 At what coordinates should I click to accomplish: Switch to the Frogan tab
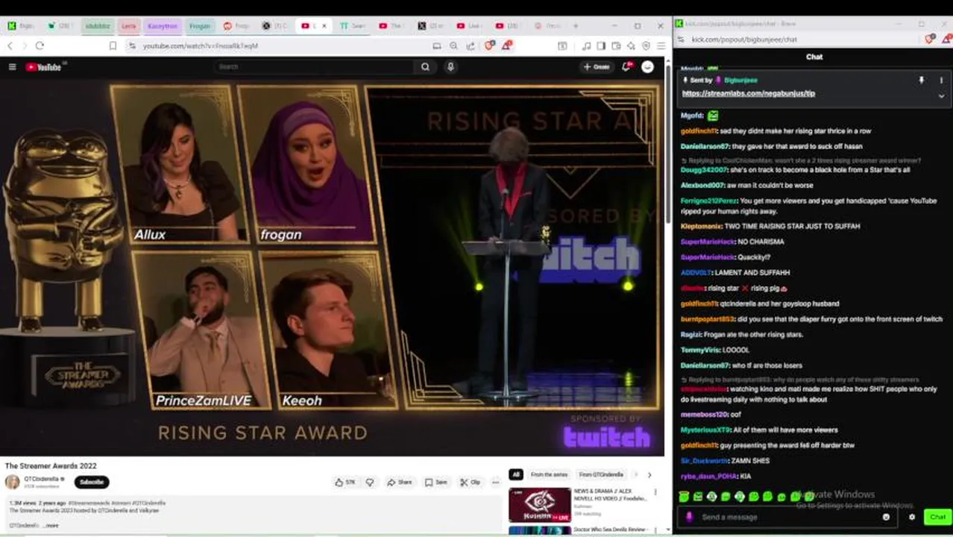point(199,26)
